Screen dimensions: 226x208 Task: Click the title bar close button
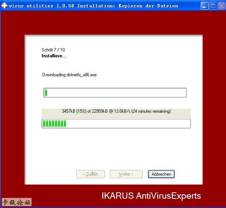(222, 6)
